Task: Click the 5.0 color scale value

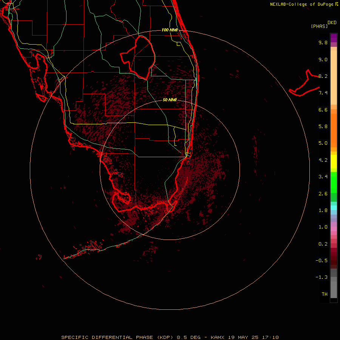Action: 323,143
